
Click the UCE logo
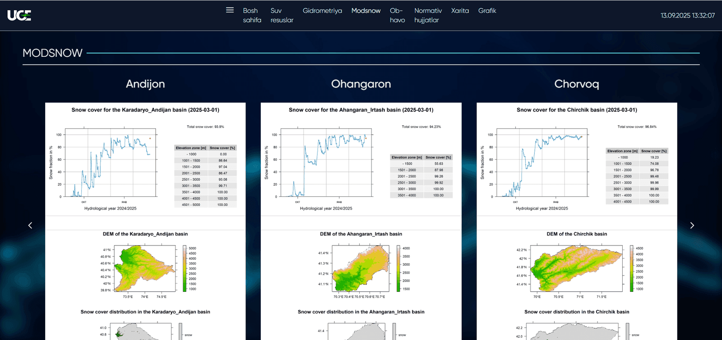(x=19, y=15)
